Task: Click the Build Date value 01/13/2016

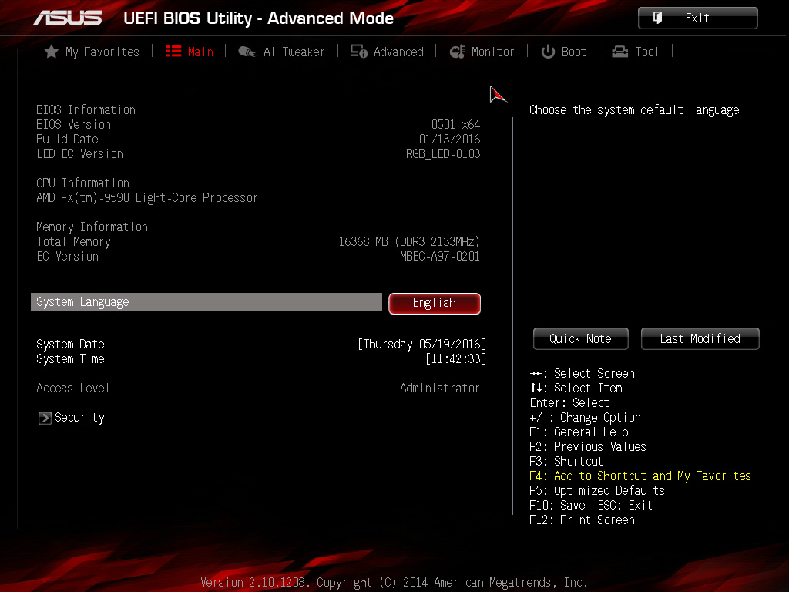Action: click(x=450, y=139)
